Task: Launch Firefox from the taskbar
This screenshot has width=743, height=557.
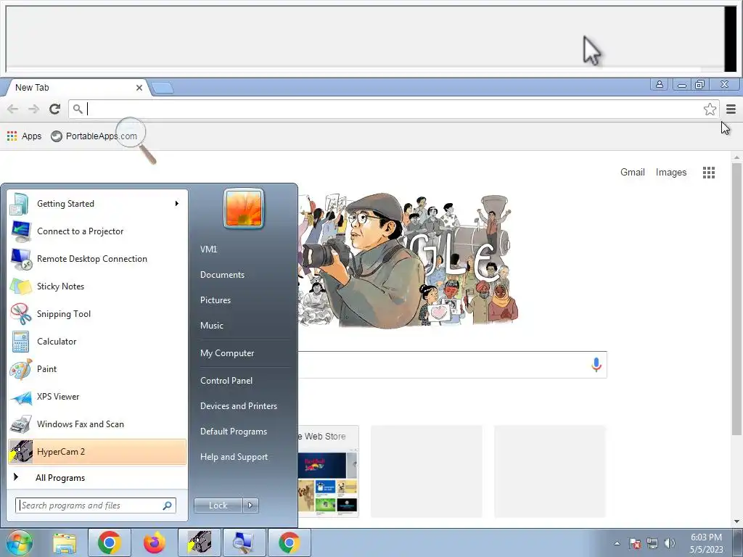Action: (154, 542)
